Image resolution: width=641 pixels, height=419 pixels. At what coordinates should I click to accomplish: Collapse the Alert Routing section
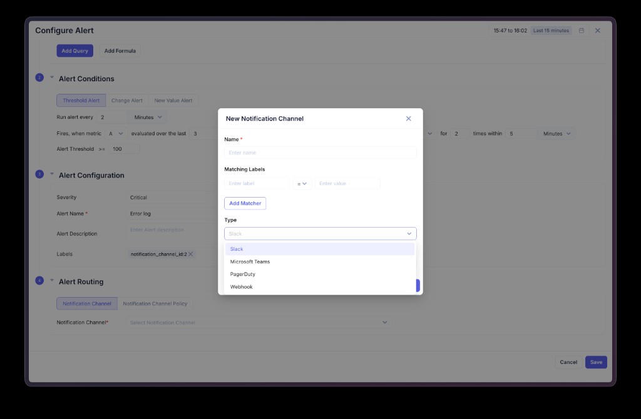51,281
